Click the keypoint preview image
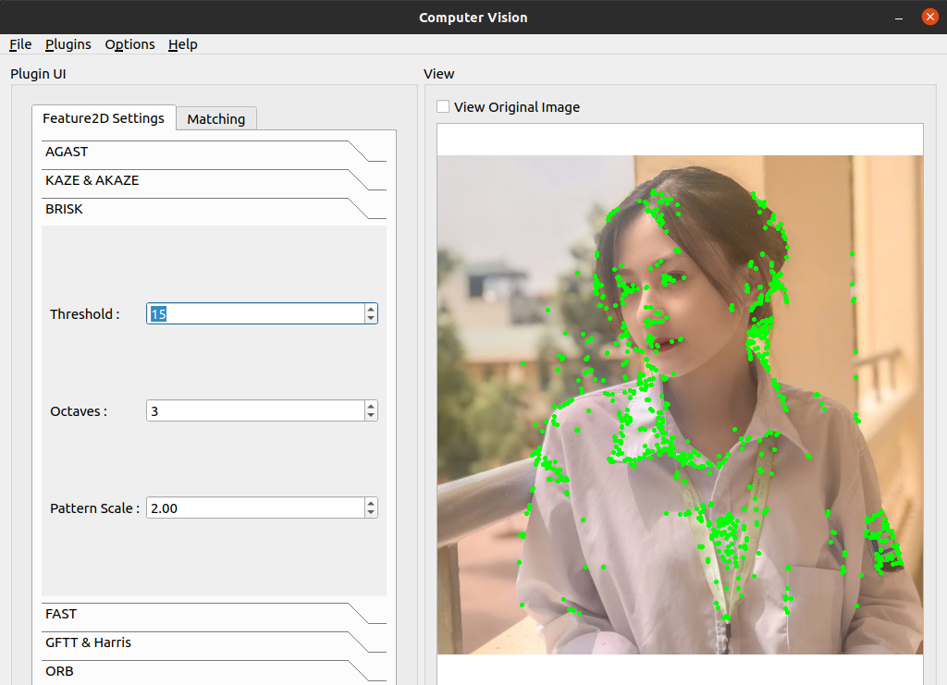The width and height of the screenshot is (947, 685). (x=680, y=404)
